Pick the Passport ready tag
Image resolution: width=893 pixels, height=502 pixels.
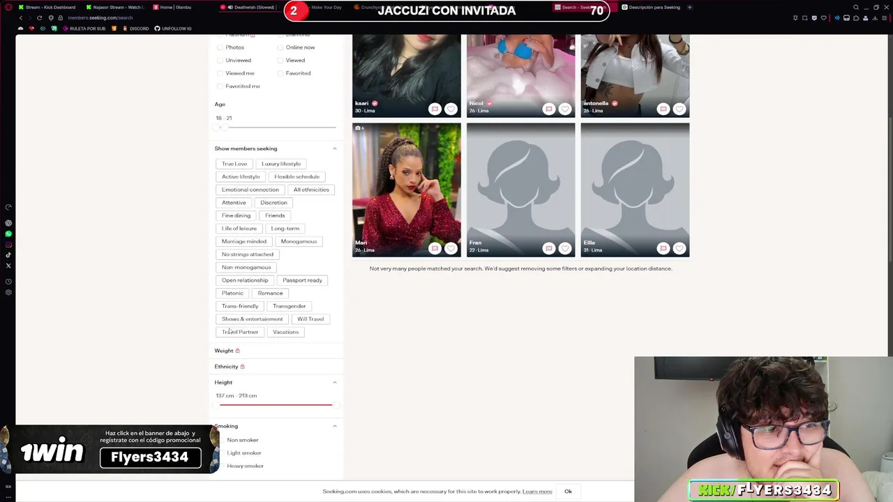302,280
